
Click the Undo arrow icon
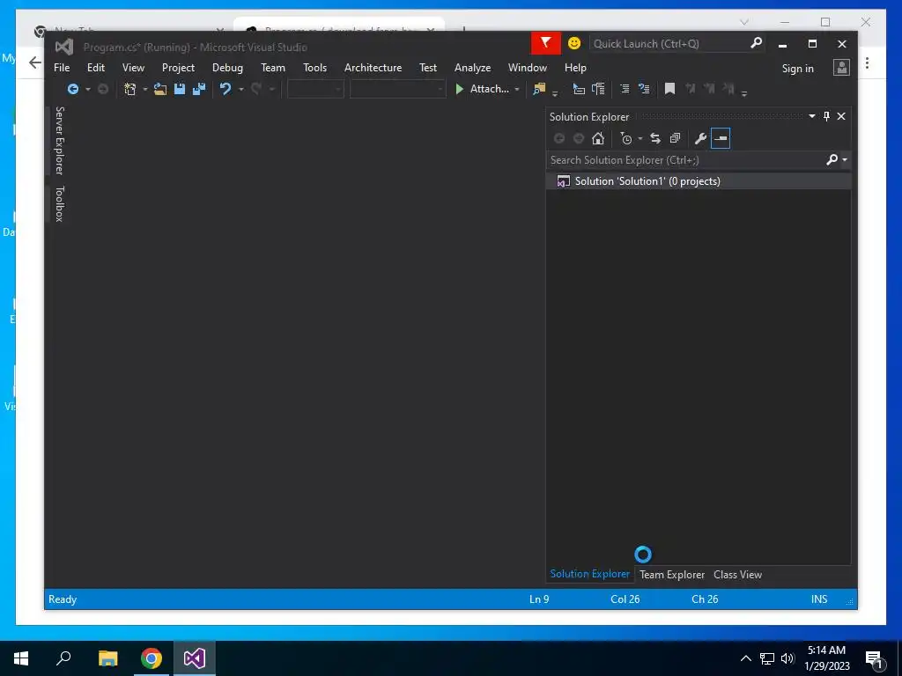click(x=225, y=89)
